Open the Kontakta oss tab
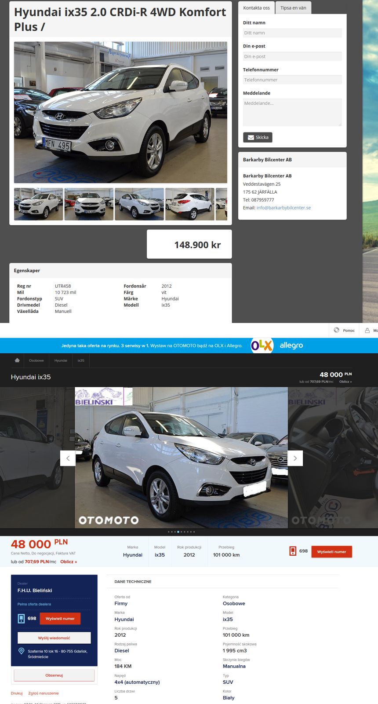Image resolution: width=378 pixels, height=704 pixels. pos(257,8)
